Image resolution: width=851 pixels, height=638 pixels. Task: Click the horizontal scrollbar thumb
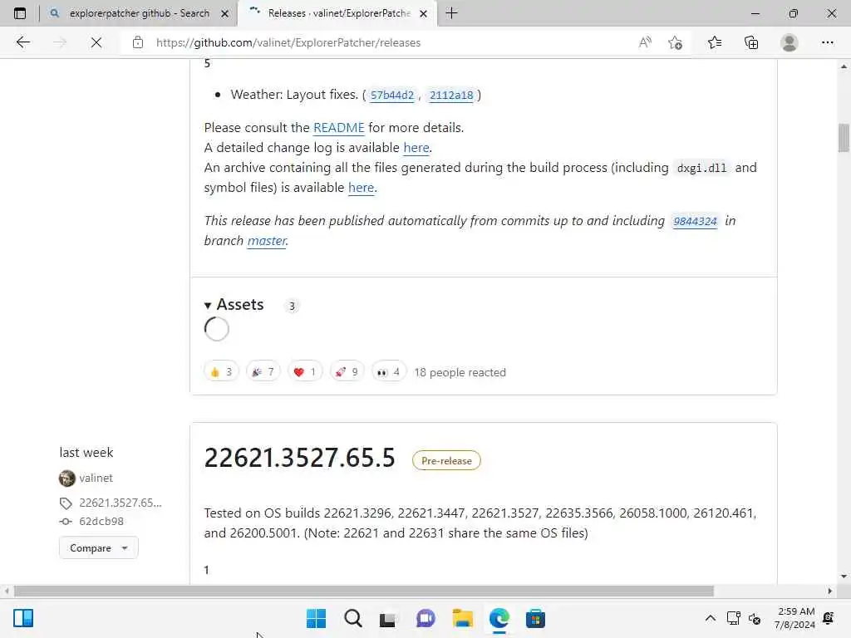[364, 591]
